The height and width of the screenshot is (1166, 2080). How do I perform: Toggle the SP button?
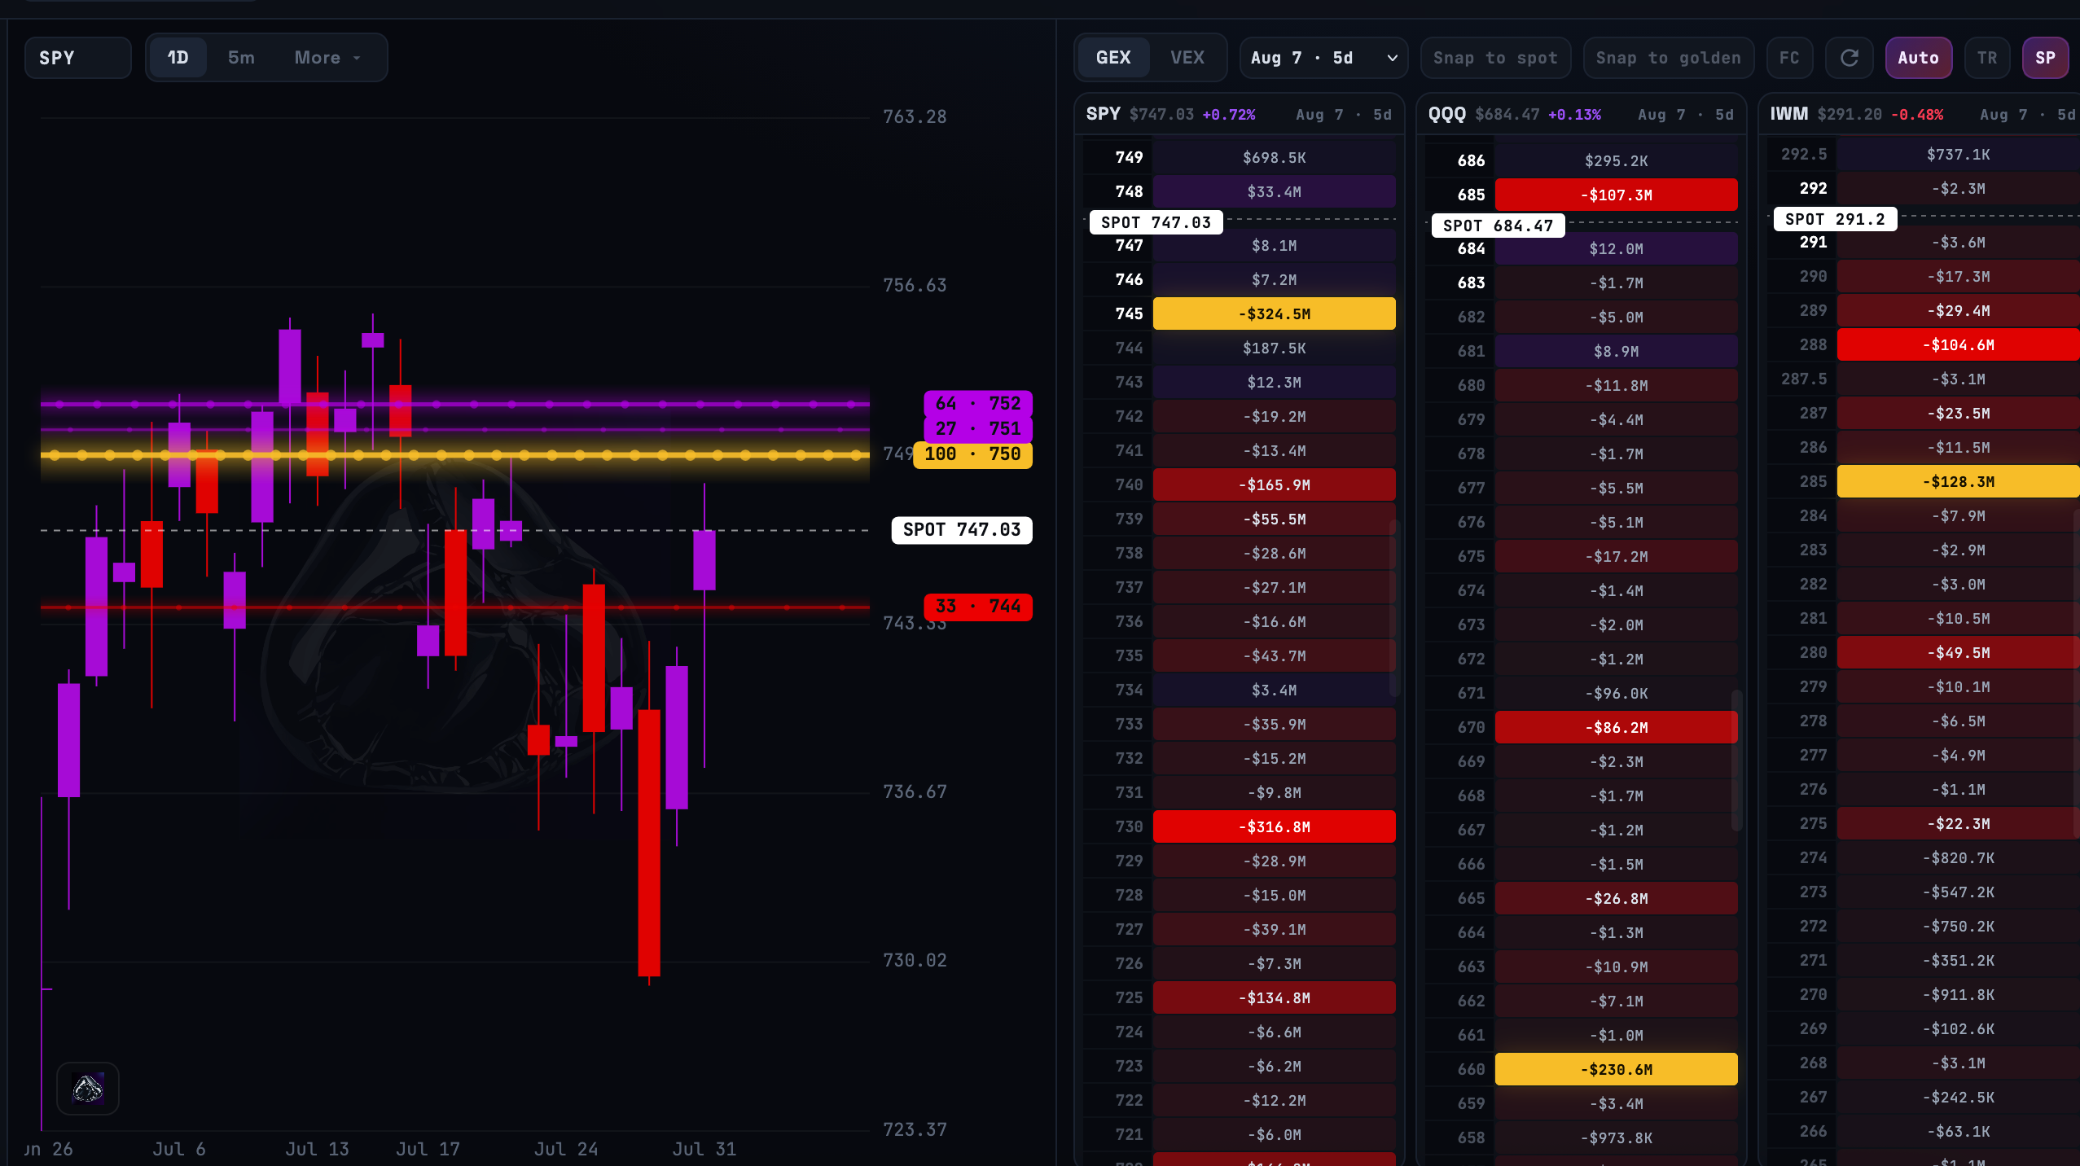(2045, 58)
